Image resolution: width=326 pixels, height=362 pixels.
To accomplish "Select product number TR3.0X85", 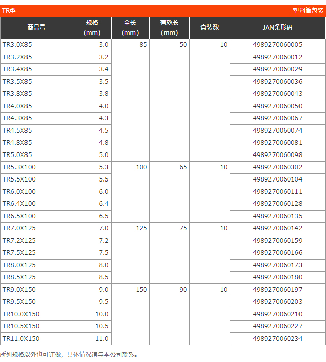I will coord(17,45).
